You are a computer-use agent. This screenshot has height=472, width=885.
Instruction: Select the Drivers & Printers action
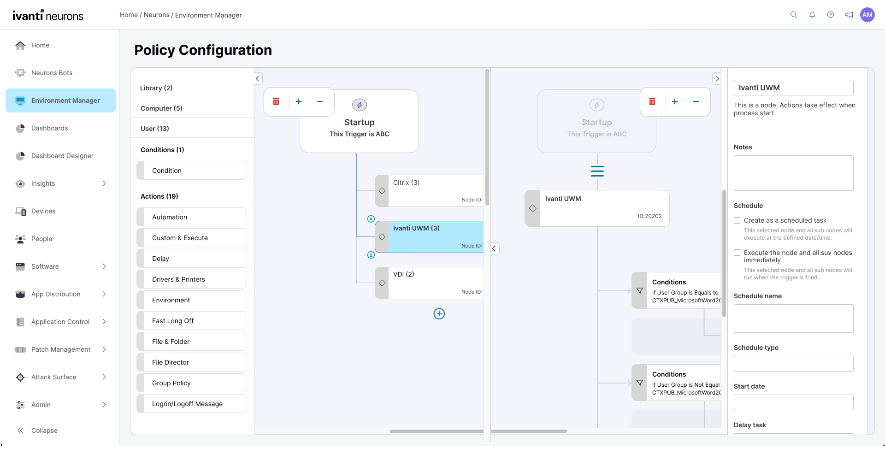(x=192, y=279)
